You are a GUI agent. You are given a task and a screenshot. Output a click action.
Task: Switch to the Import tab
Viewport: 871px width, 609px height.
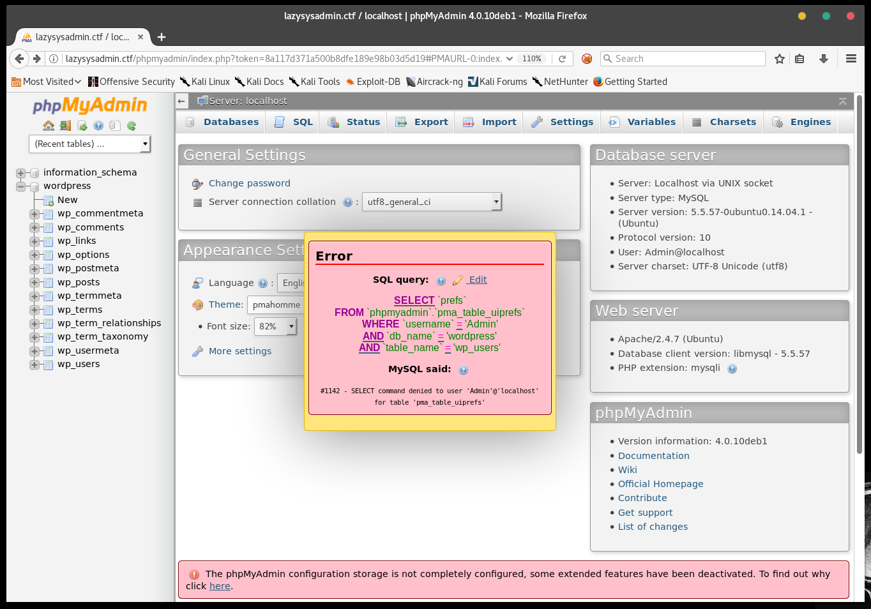[489, 122]
